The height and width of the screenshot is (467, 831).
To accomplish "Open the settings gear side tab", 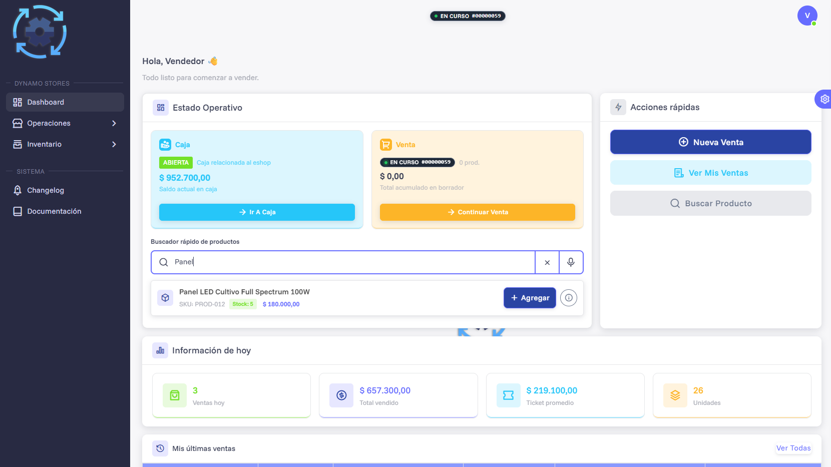I will [824, 99].
